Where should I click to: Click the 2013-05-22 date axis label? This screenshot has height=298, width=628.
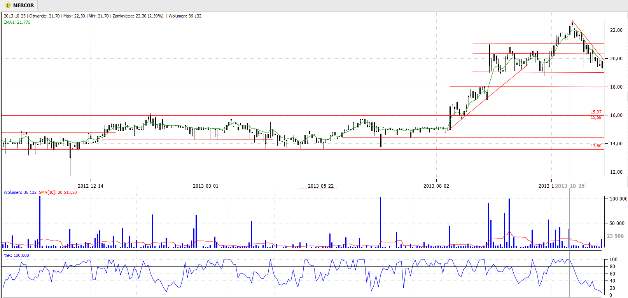pyautogui.click(x=321, y=186)
